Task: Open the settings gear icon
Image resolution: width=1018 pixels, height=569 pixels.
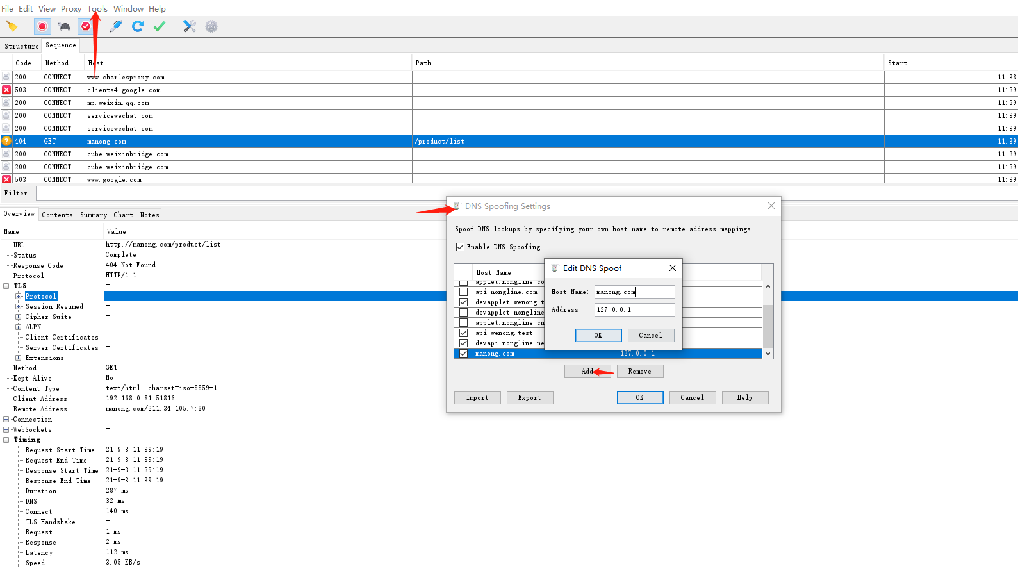Action: (x=211, y=26)
